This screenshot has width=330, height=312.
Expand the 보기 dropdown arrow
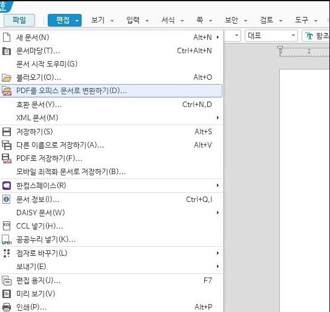coord(112,21)
